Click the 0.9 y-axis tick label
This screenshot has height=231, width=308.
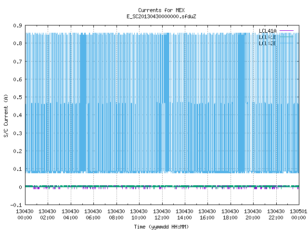[x=17, y=26]
